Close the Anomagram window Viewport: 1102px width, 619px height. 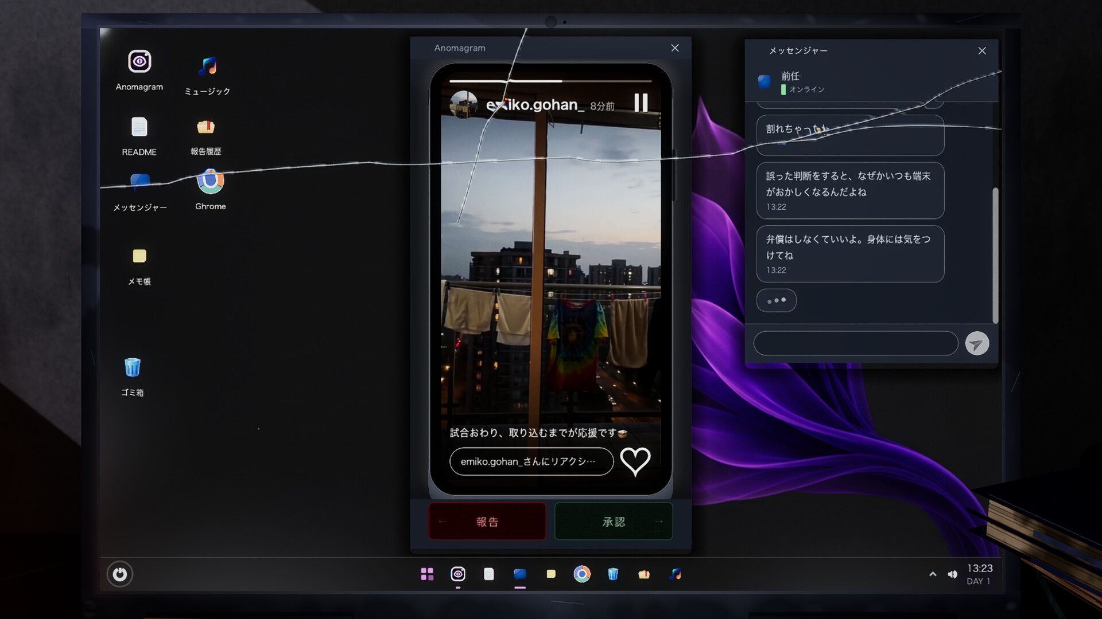pyautogui.click(x=675, y=48)
